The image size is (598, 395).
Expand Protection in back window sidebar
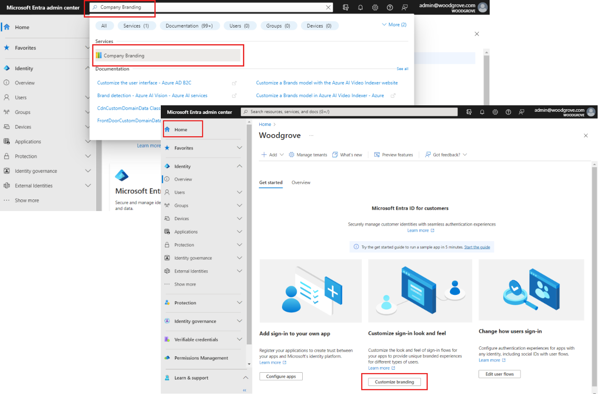[88, 156]
